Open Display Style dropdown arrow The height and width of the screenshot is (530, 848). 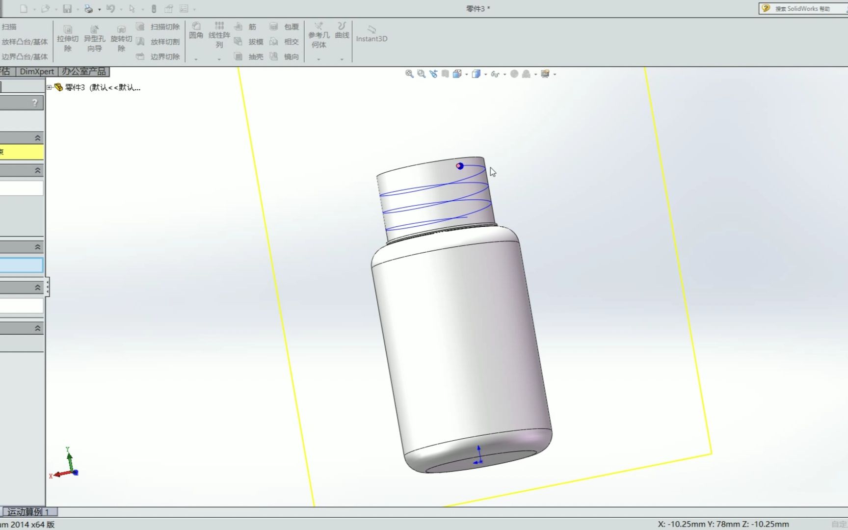[x=485, y=74]
